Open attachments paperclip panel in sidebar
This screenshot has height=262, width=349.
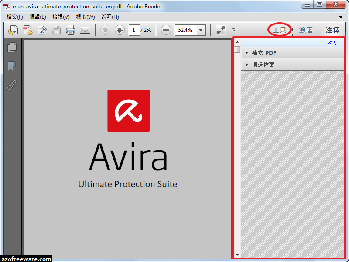(x=12, y=85)
